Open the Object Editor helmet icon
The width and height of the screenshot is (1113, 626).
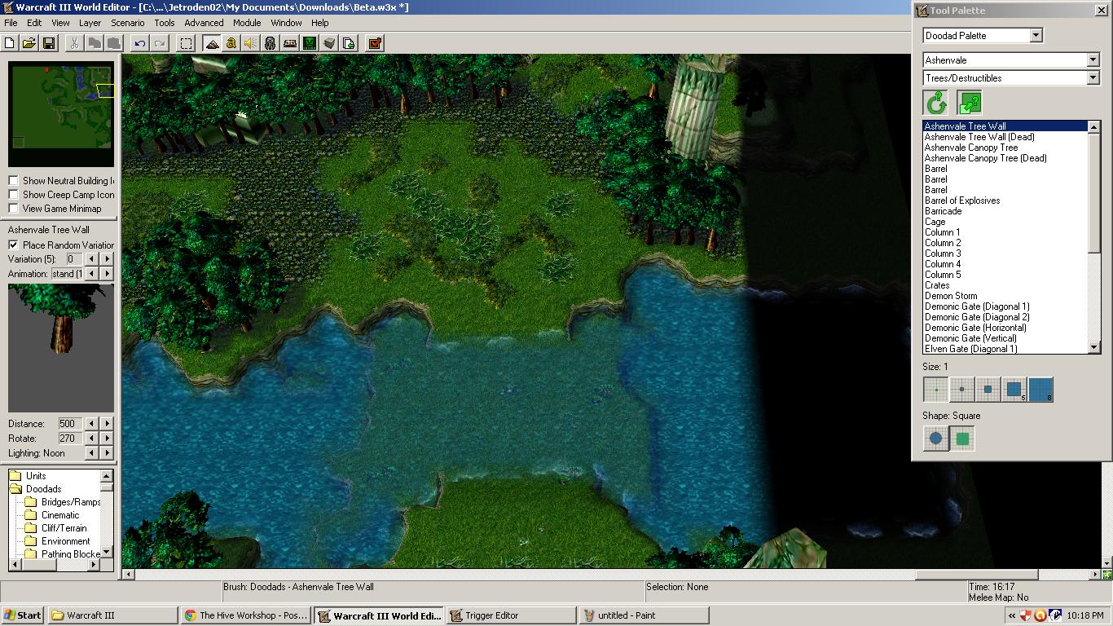tap(271, 43)
